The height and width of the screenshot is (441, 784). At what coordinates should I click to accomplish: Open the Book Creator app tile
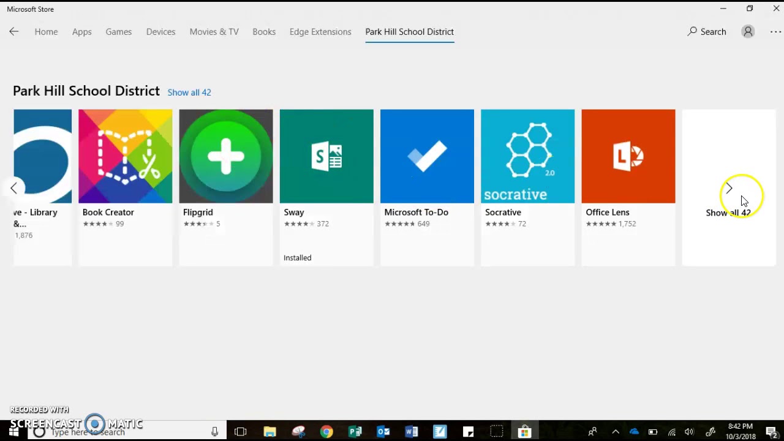tap(126, 187)
